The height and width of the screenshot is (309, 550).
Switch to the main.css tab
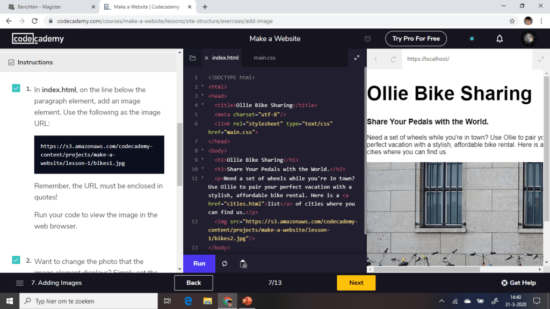pos(264,58)
